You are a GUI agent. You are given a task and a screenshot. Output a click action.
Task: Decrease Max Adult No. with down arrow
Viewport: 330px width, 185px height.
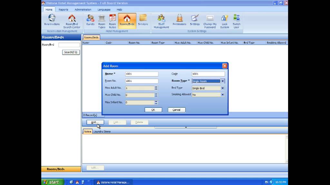tap(156, 89)
